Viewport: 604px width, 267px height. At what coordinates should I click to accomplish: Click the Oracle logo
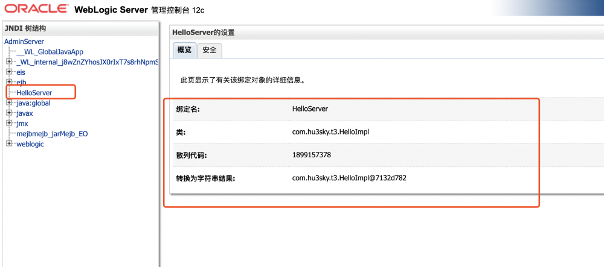pyautogui.click(x=37, y=8)
